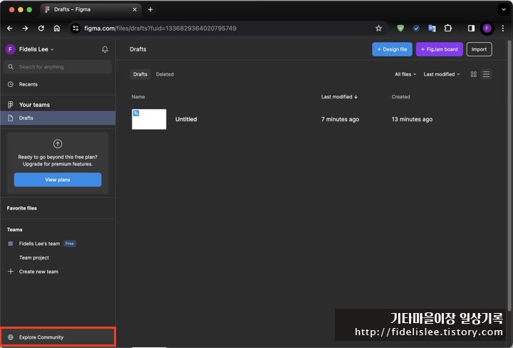Click the Fidelis Lee avatar

tap(11, 49)
